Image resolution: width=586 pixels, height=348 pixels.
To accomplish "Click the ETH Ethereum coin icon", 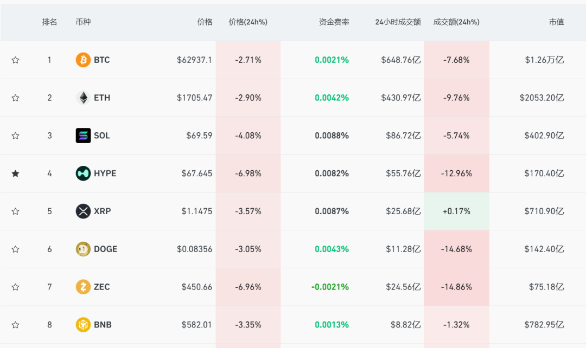I will (83, 98).
